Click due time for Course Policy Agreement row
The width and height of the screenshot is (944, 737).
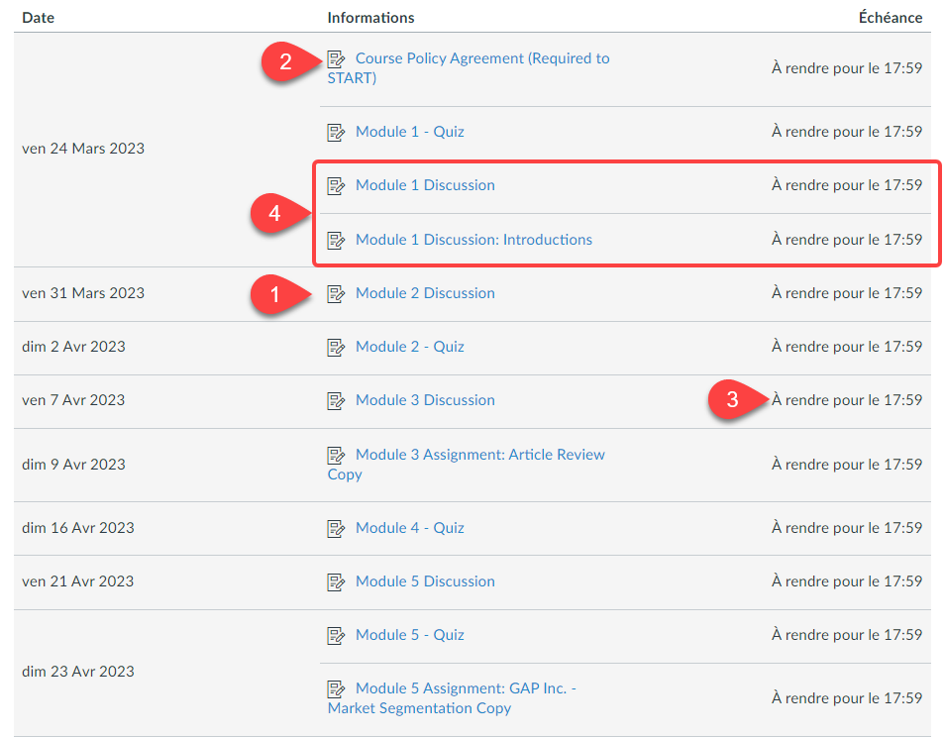(x=847, y=68)
